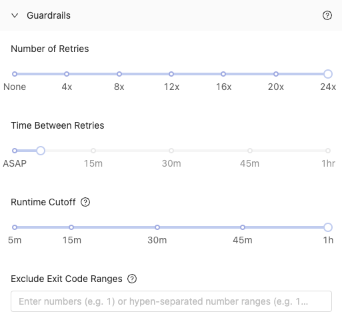
Task: Set Time Between Retries to 1hr
Action: [328, 151]
